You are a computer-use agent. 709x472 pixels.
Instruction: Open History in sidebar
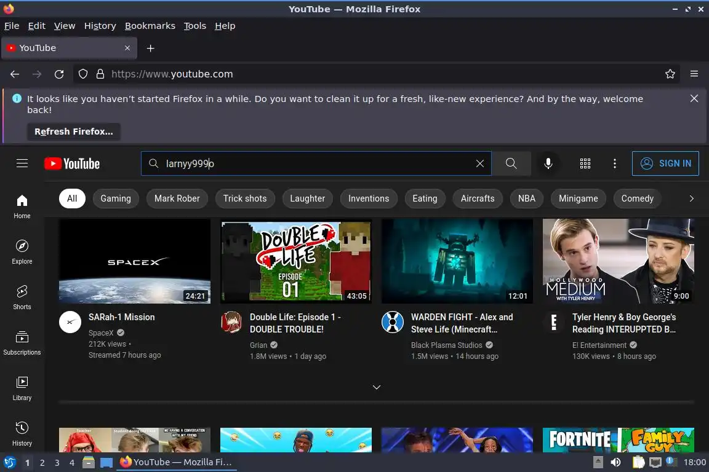point(22,434)
